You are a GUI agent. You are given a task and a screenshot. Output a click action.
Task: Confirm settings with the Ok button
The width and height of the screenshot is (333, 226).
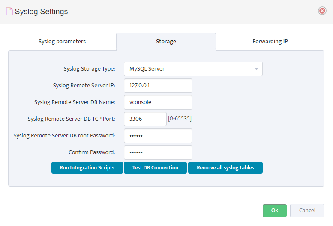(275, 211)
